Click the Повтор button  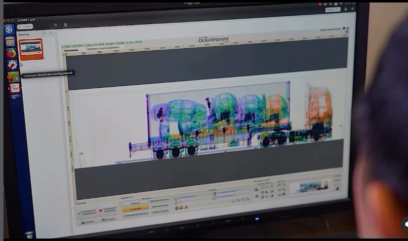[87, 222]
